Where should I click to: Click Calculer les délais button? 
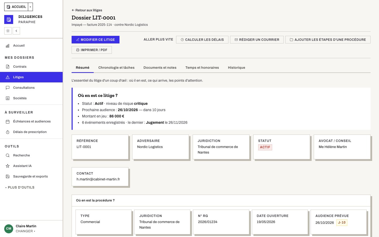pyautogui.click(x=202, y=39)
